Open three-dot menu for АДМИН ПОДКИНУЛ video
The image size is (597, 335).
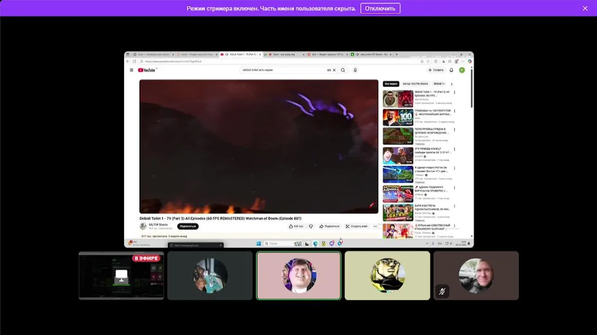[x=454, y=187]
